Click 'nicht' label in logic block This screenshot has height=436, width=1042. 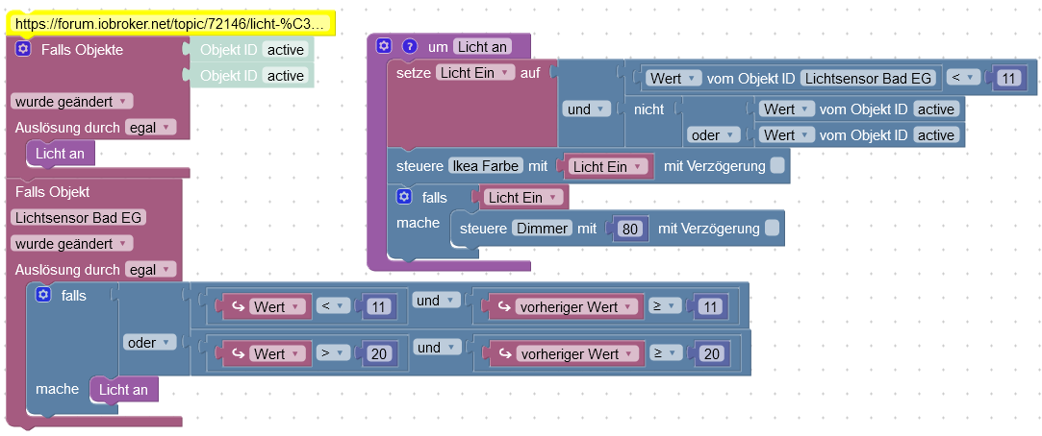(648, 109)
